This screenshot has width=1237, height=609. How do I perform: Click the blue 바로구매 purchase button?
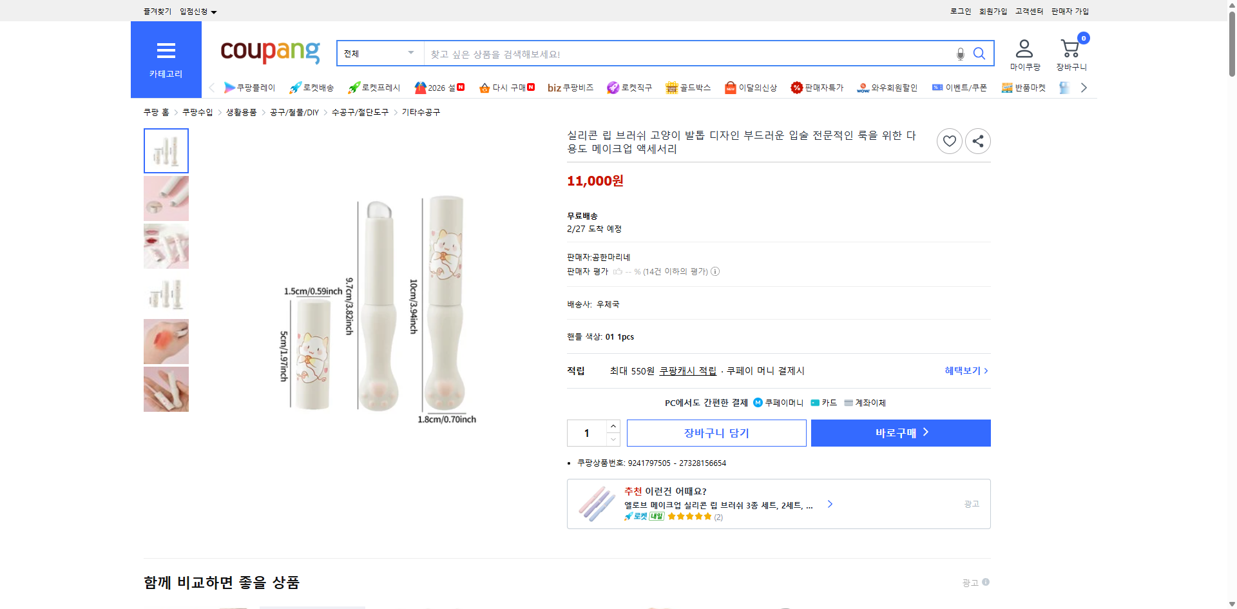900,432
